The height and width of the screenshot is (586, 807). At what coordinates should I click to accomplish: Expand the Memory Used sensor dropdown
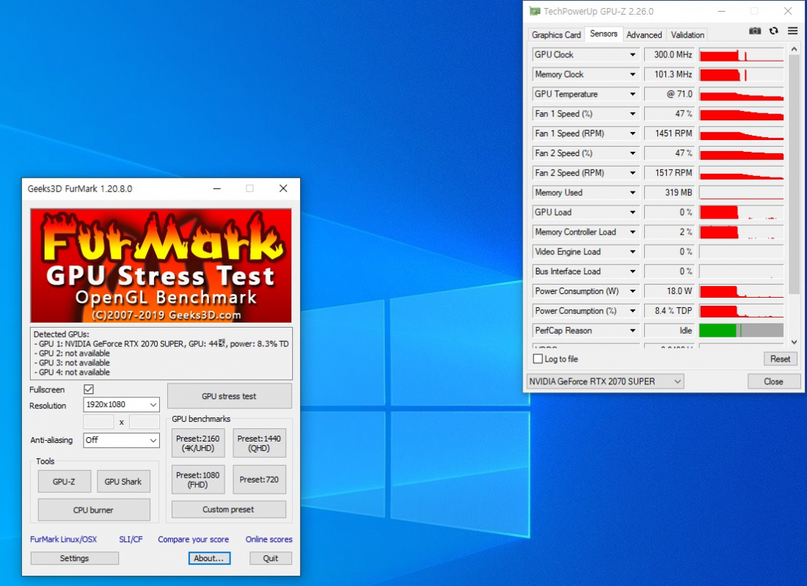pyautogui.click(x=632, y=193)
